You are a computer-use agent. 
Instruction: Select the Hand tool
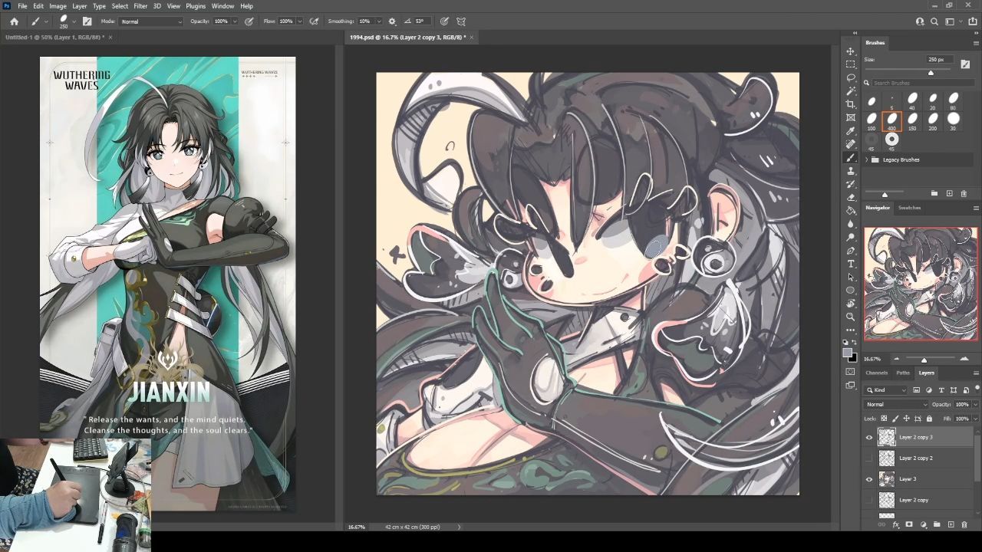[x=851, y=304]
